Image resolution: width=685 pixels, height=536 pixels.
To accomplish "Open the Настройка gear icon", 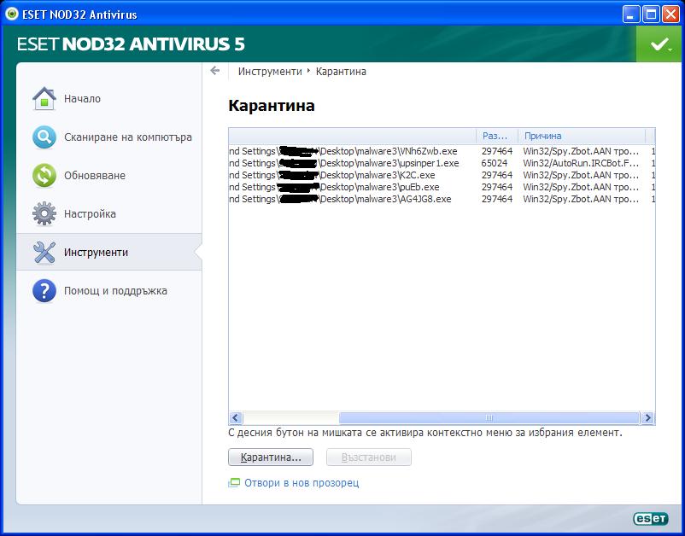I will [44, 214].
